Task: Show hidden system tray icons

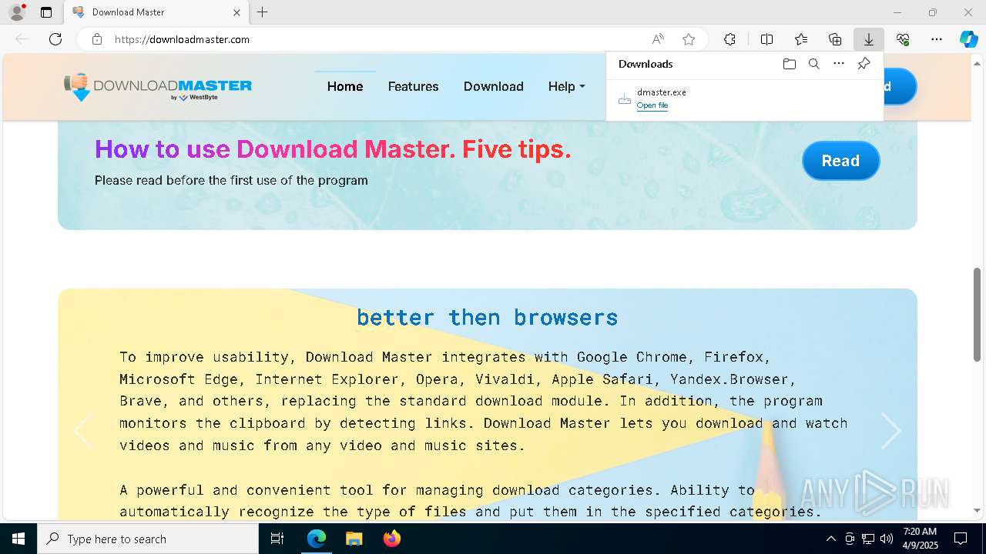Action: [830, 539]
